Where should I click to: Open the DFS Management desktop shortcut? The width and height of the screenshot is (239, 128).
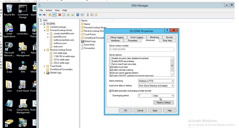click(x=23, y=49)
